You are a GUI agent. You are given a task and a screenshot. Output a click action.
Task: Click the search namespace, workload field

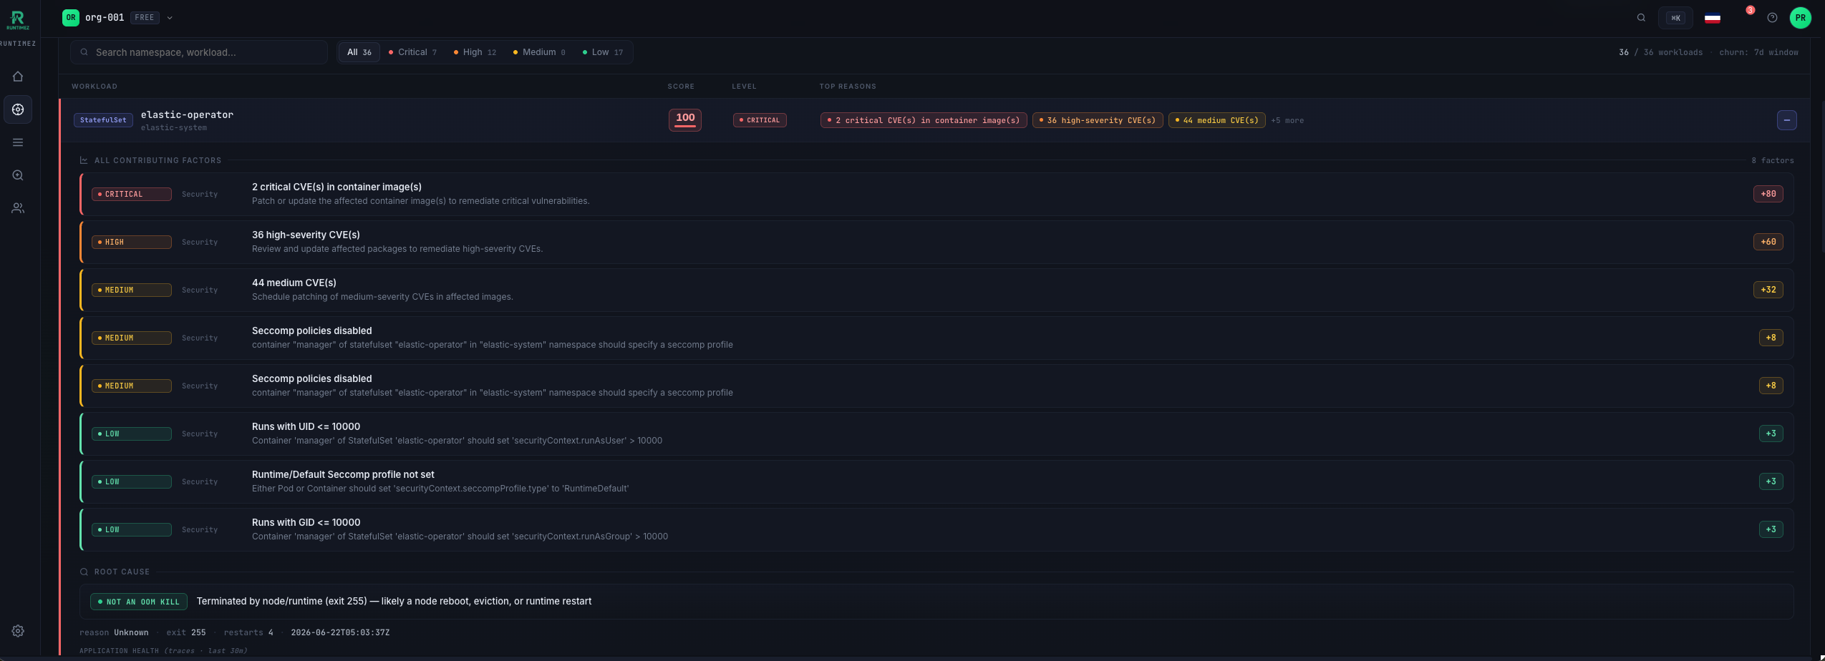(x=199, y=52)
